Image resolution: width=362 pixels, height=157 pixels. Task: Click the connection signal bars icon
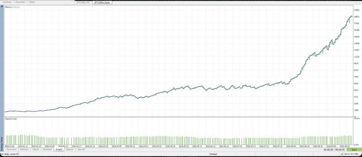click(x=342, y=154)
